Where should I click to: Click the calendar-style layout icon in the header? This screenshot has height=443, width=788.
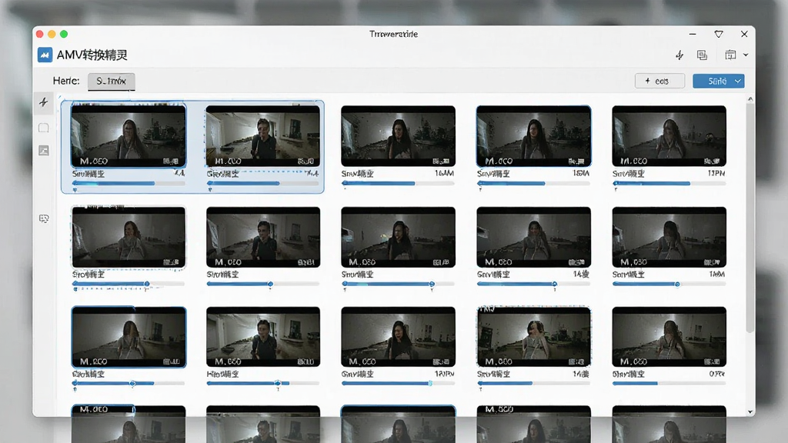click(x=730, y=55)
